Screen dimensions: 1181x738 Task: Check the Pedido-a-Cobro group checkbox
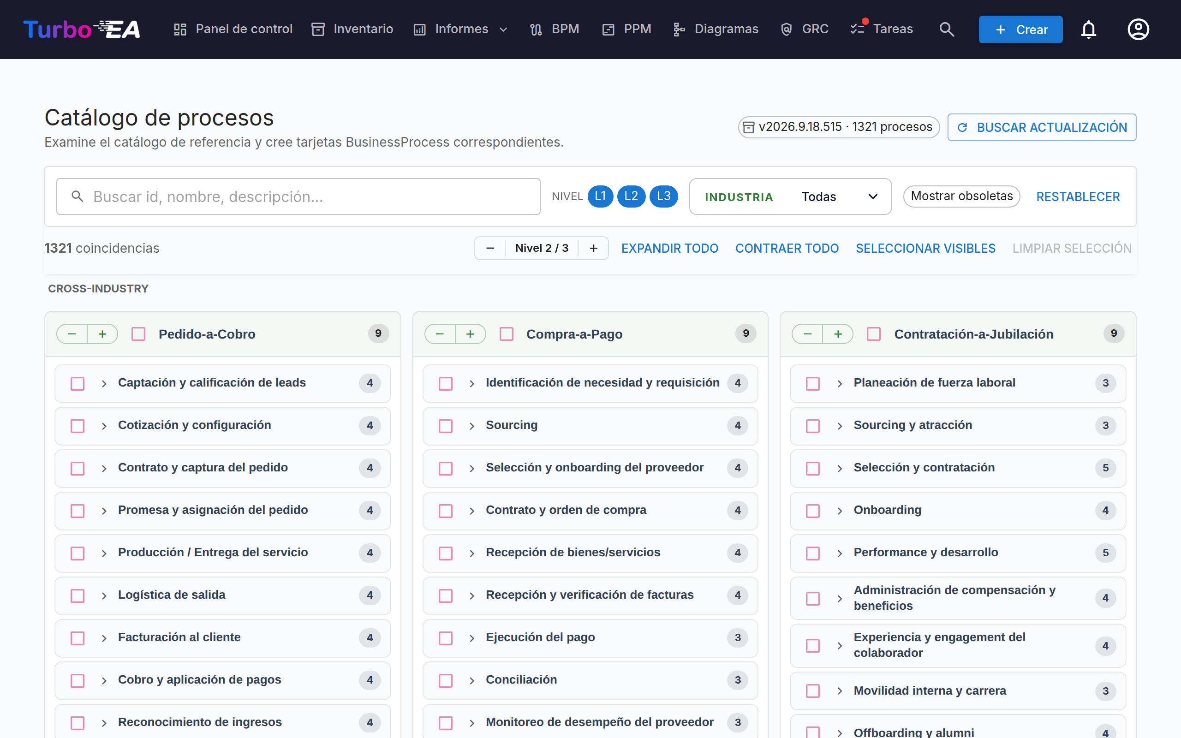coord(138,334)
